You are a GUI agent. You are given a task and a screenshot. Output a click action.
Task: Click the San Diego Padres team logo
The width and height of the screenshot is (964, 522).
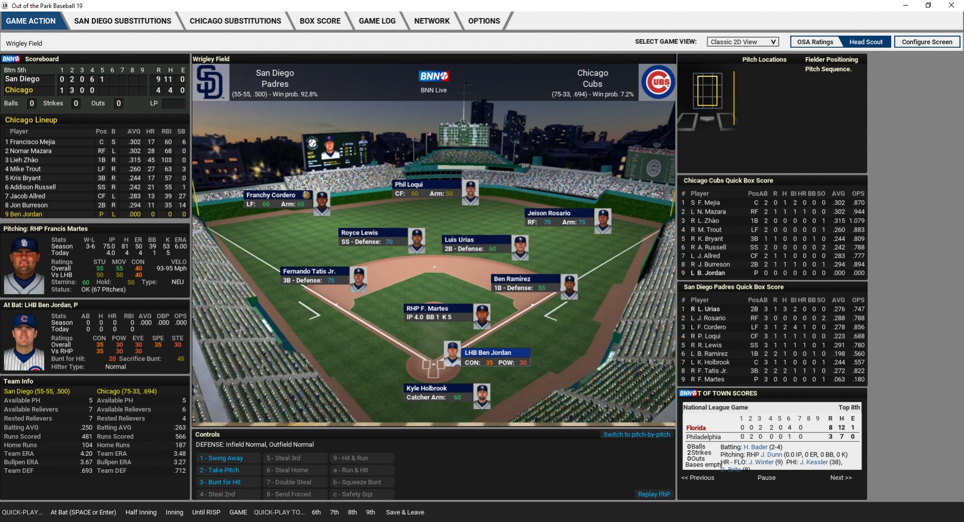pos(210,82)
